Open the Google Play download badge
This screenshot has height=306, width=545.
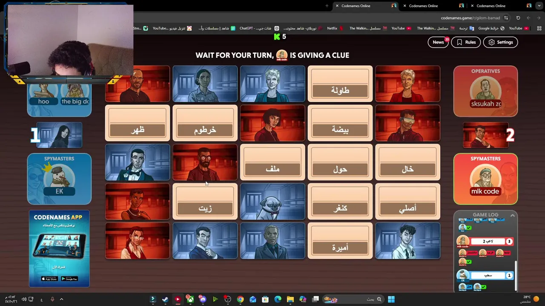click(x=69, y=279)
